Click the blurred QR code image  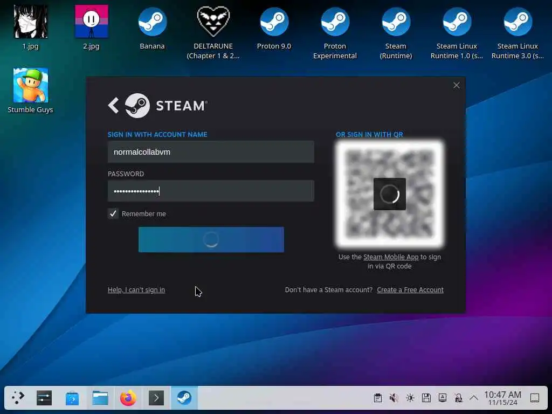[x=390, y=194]
